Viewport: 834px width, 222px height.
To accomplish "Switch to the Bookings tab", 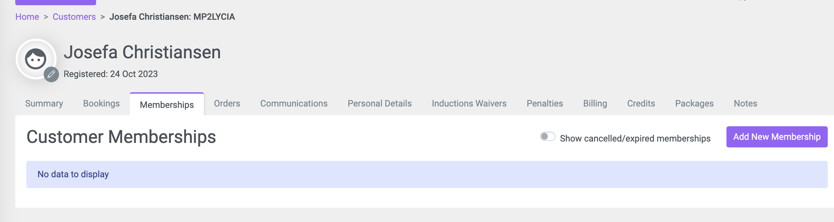I will (101, 103).
